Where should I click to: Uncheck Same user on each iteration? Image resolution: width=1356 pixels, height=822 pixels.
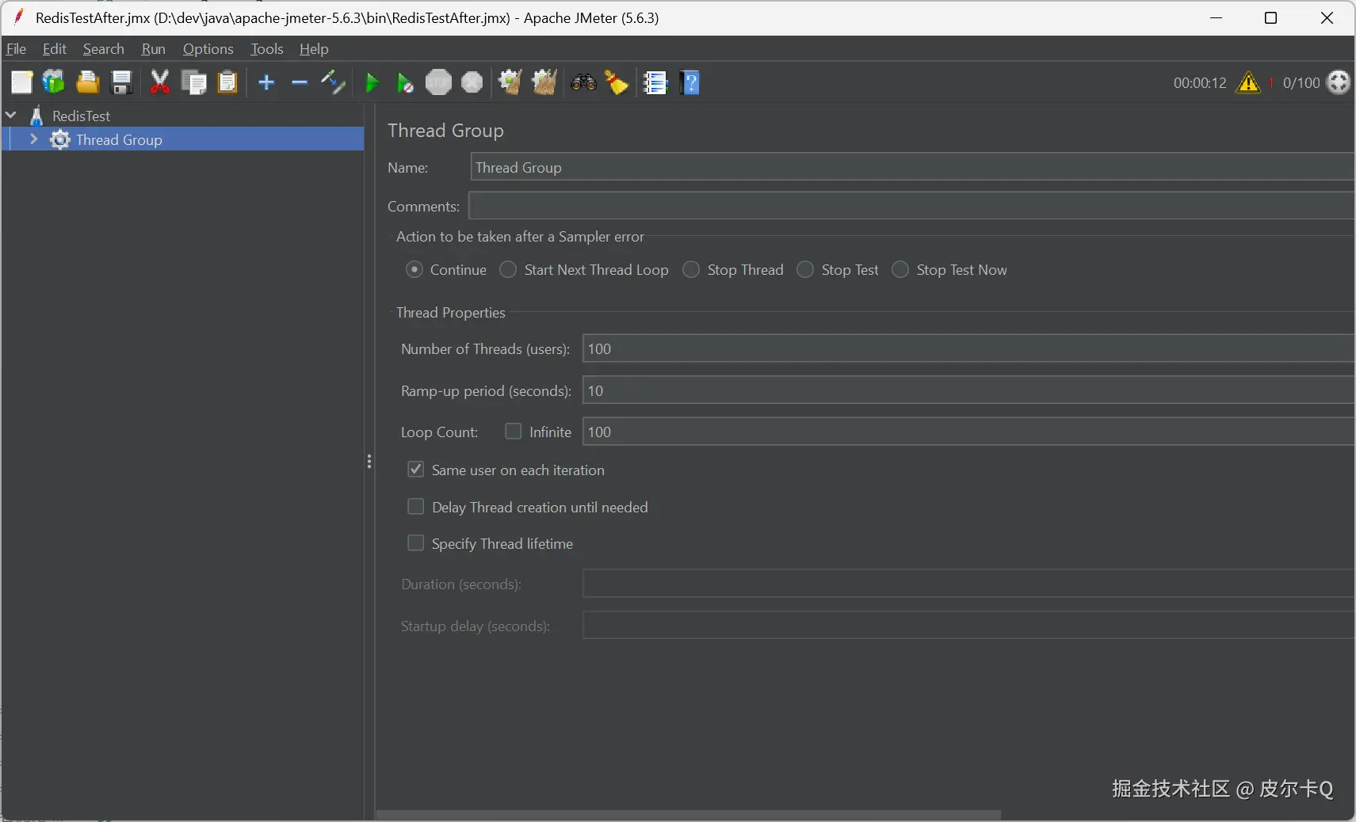pos(415,470)
